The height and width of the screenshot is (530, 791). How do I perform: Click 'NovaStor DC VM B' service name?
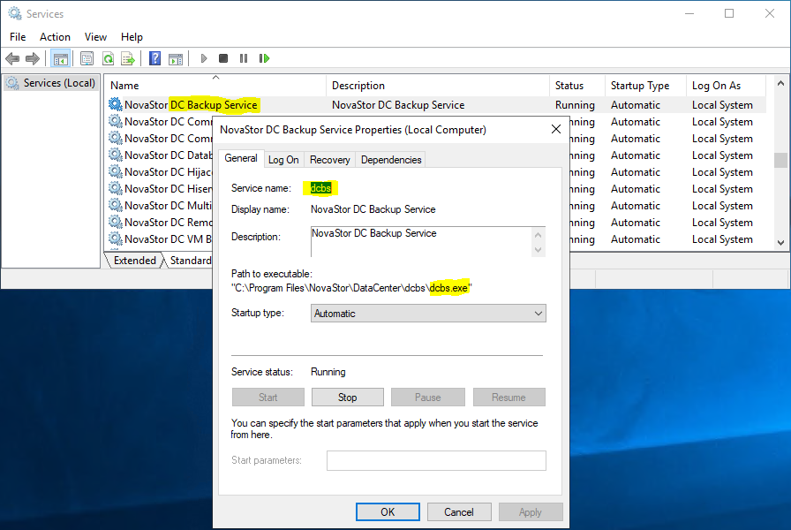[x=168, y=238]
